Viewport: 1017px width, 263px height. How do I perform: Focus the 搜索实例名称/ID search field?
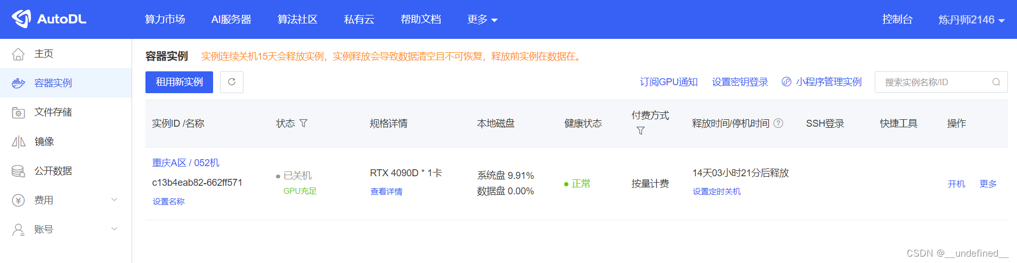(x=941, y=82)
